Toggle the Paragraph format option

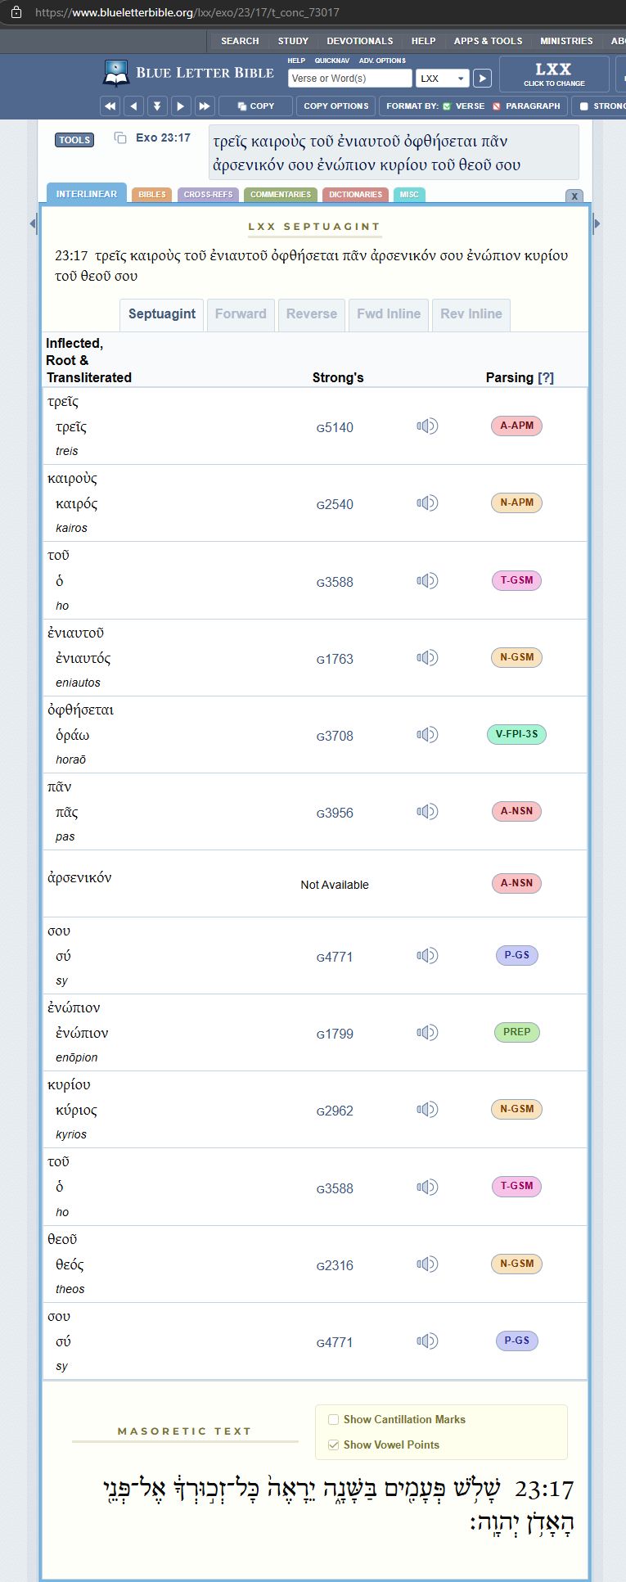click(x=526, y=106)
